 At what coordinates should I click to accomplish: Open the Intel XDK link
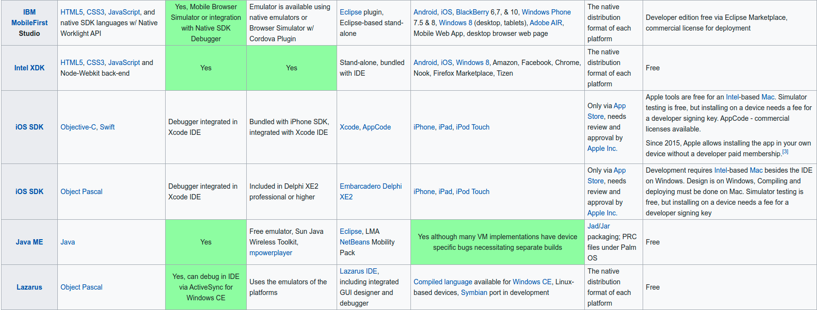pyautogui.click(x=29, y=68)
